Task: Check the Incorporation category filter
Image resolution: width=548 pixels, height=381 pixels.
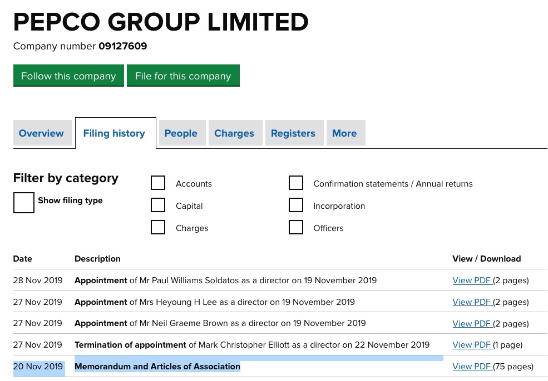Action: coord(296,205)
